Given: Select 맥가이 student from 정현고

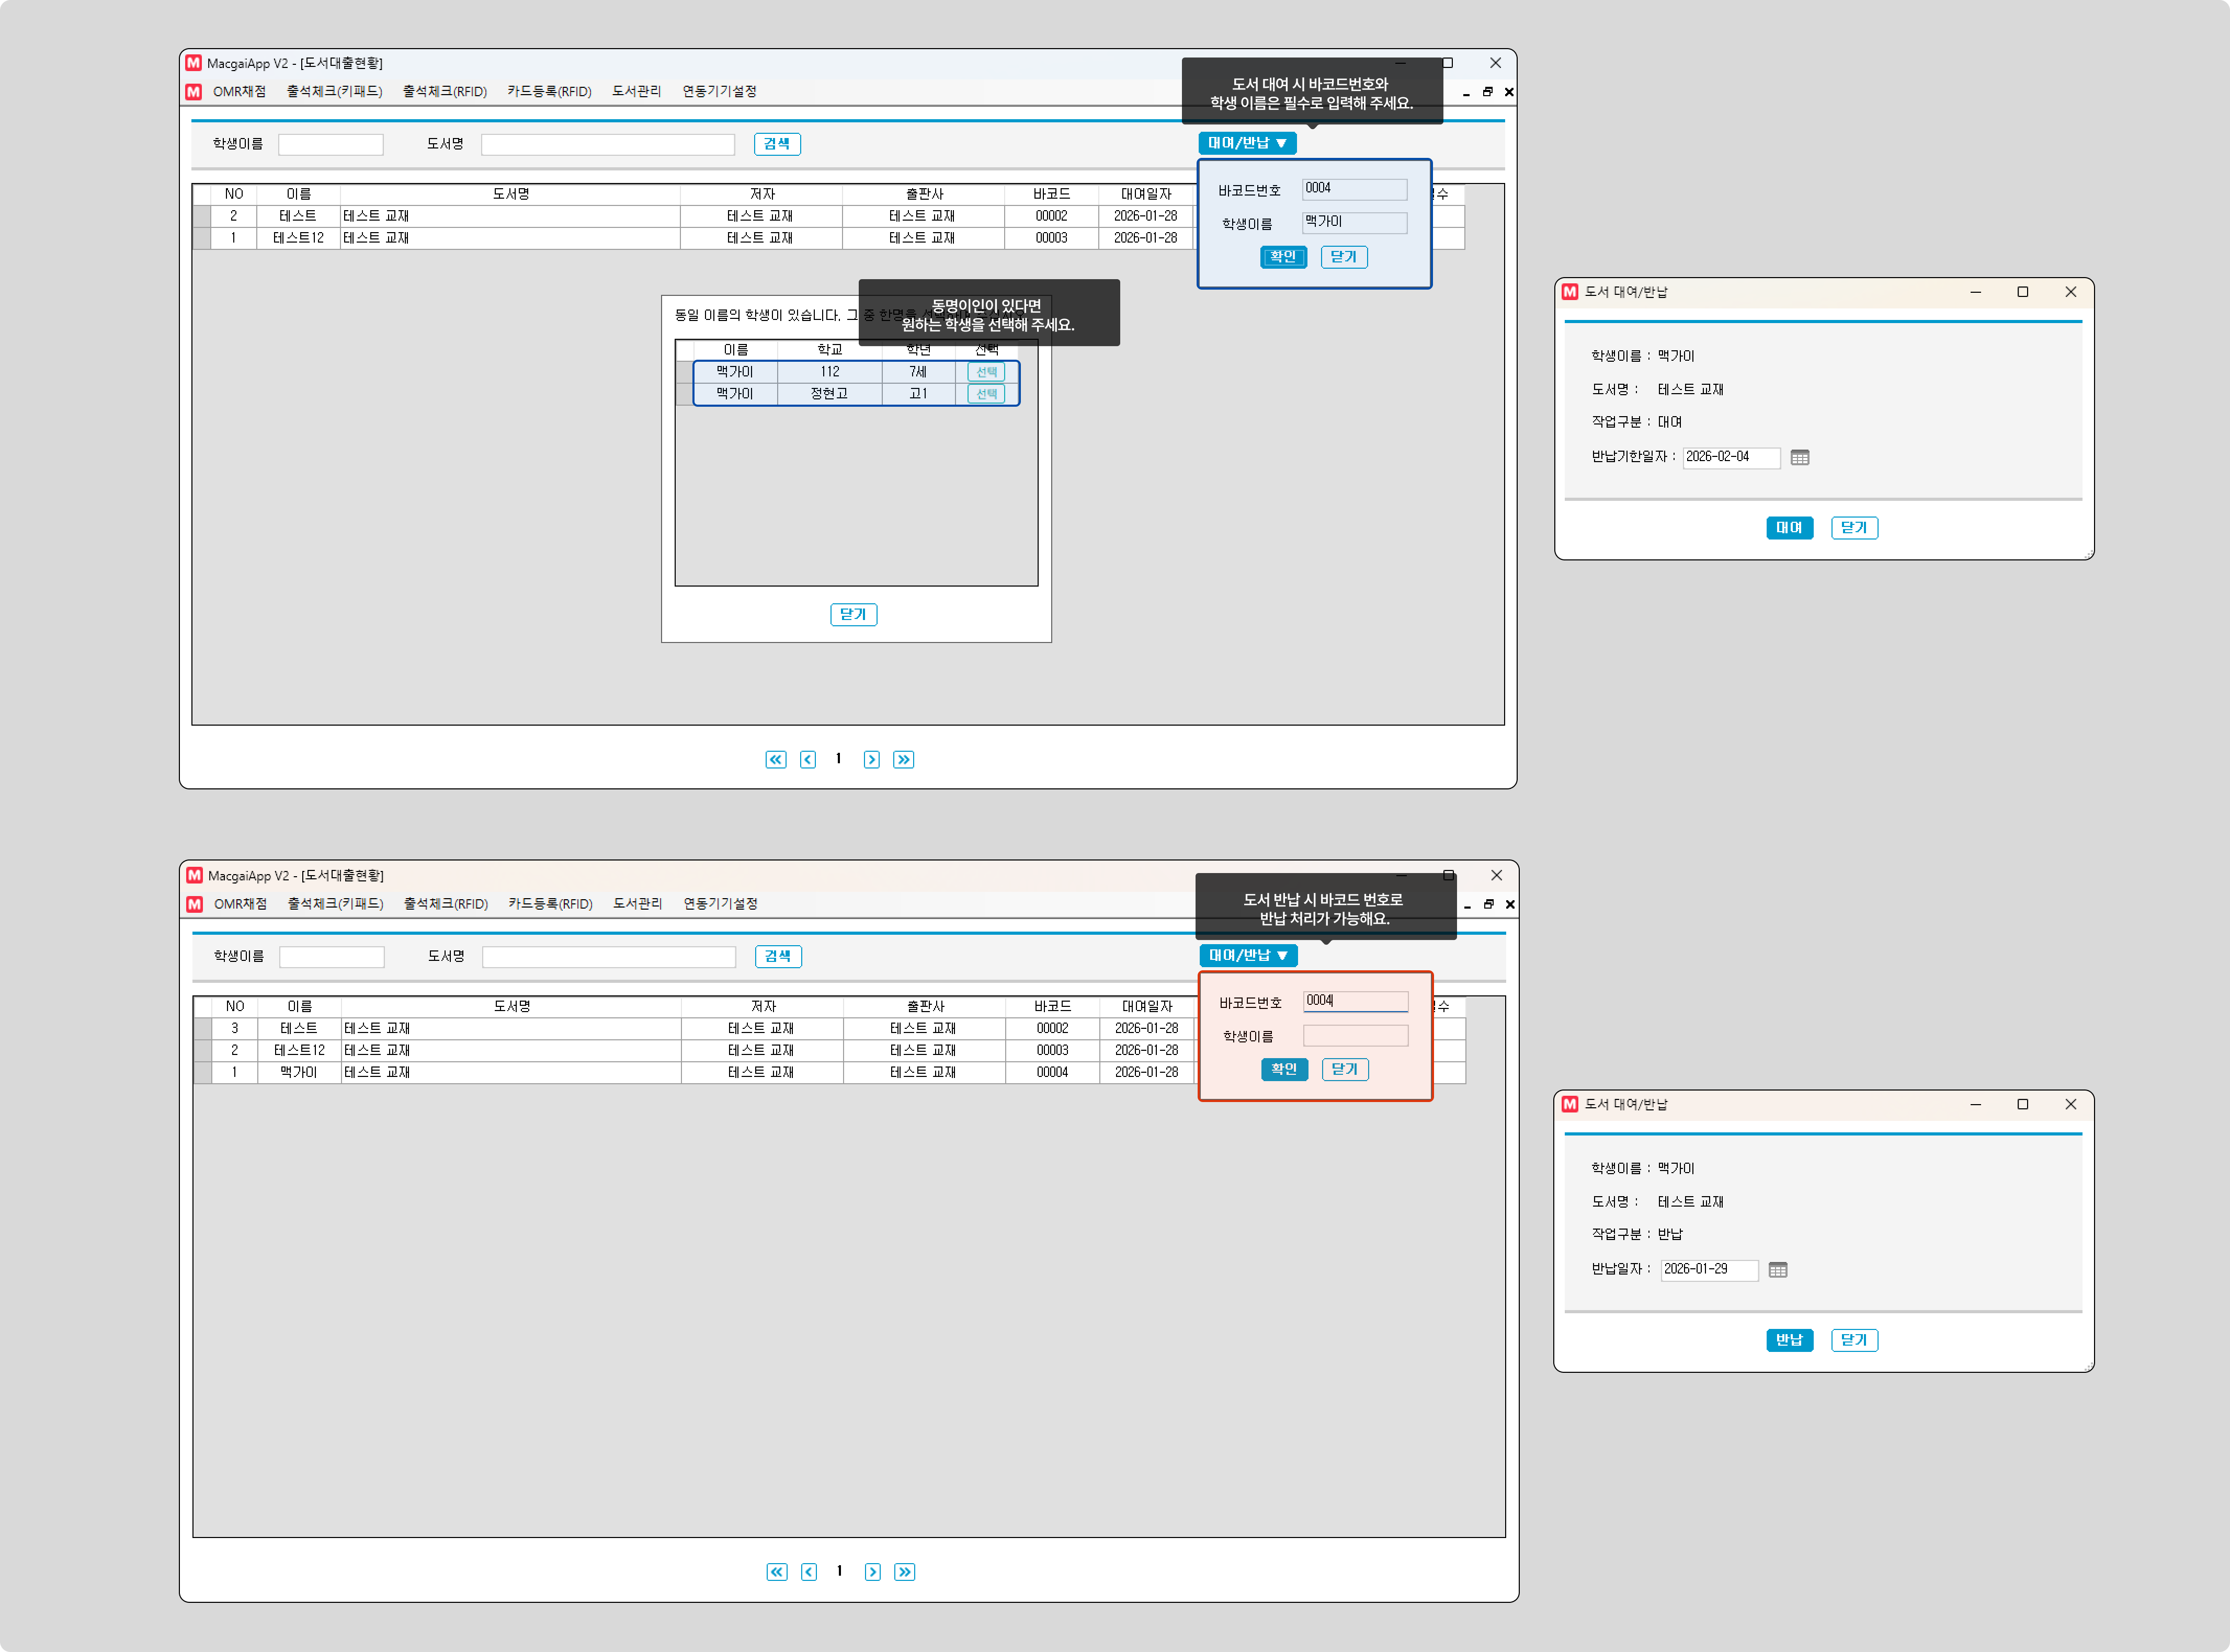Looking at the screenshot, I should [986, 394].
